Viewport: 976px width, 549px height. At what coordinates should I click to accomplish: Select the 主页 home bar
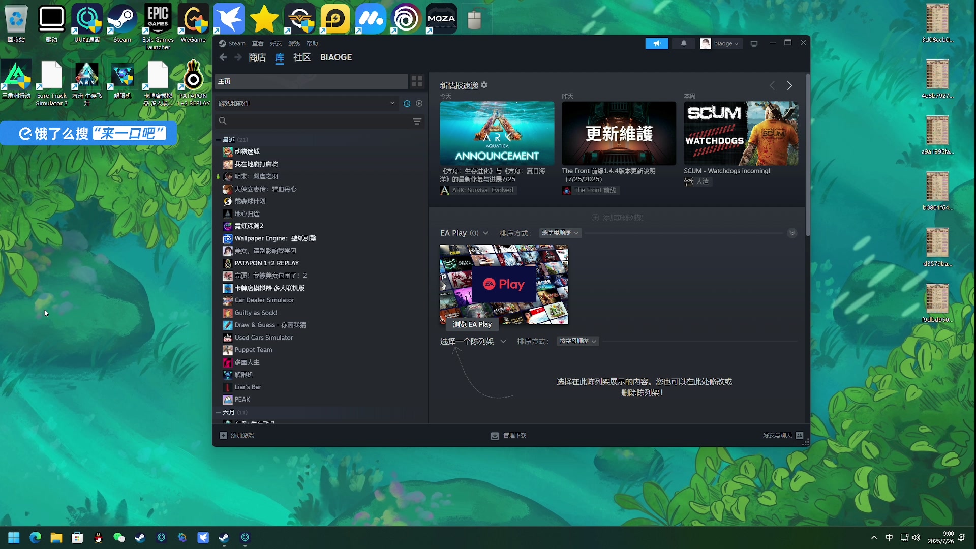coord(311,81)
